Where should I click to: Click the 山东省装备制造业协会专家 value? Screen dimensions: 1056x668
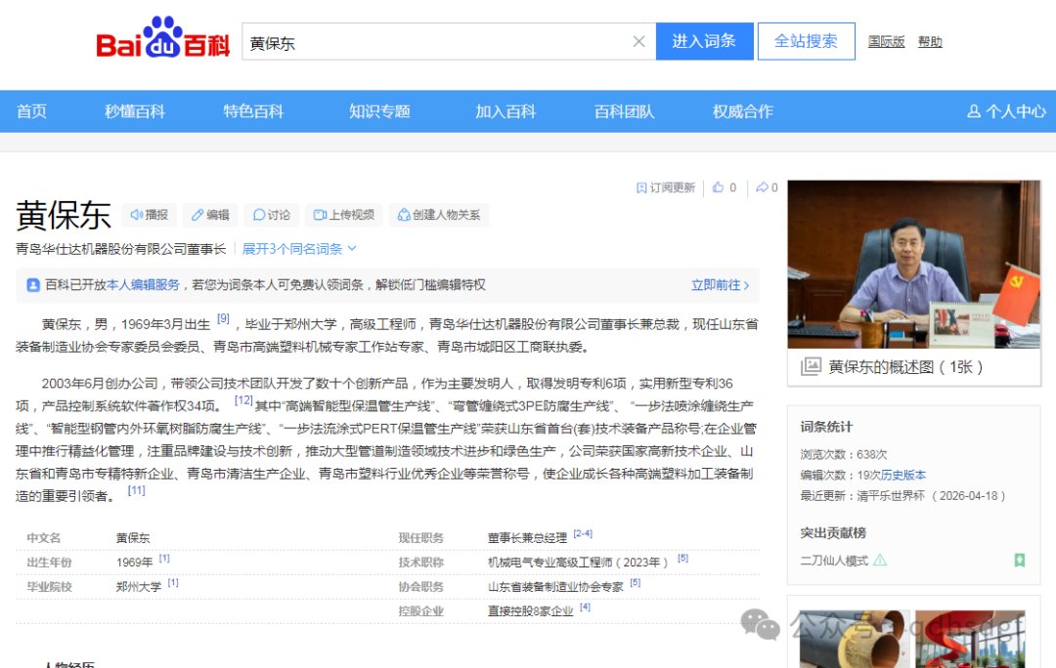(x=555, y=587)
